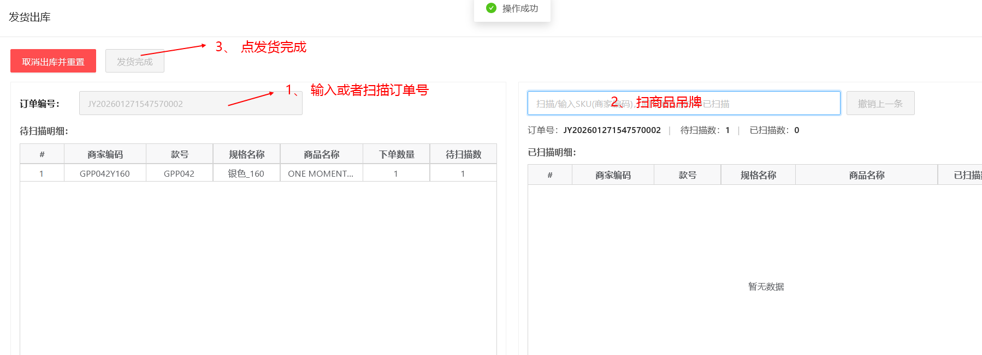Click the 操作成功 notification text
This screenshot has height=355, width=982.
pos(520,9)
